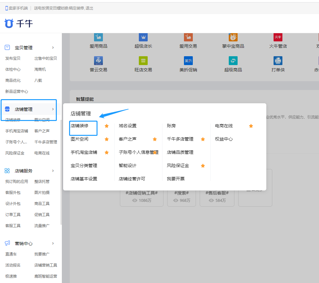Open 整店托管 in the sidebar
Image resolution: width=319 pixels, height=283 pixels.
42,181
